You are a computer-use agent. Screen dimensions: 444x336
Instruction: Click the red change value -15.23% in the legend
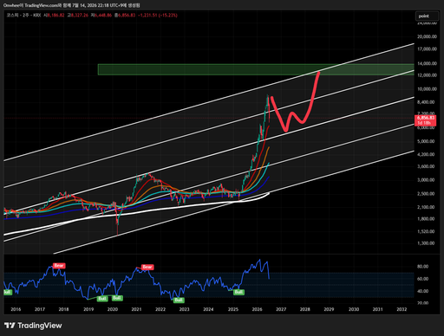167,15
